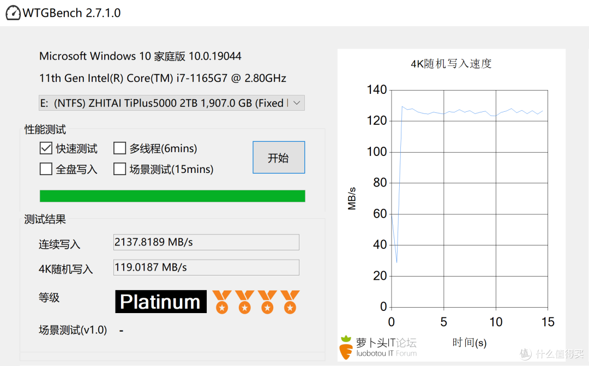Click the Platinum grade badge
589x366 pixels.
pyautogui.click(x=161, y=302)
